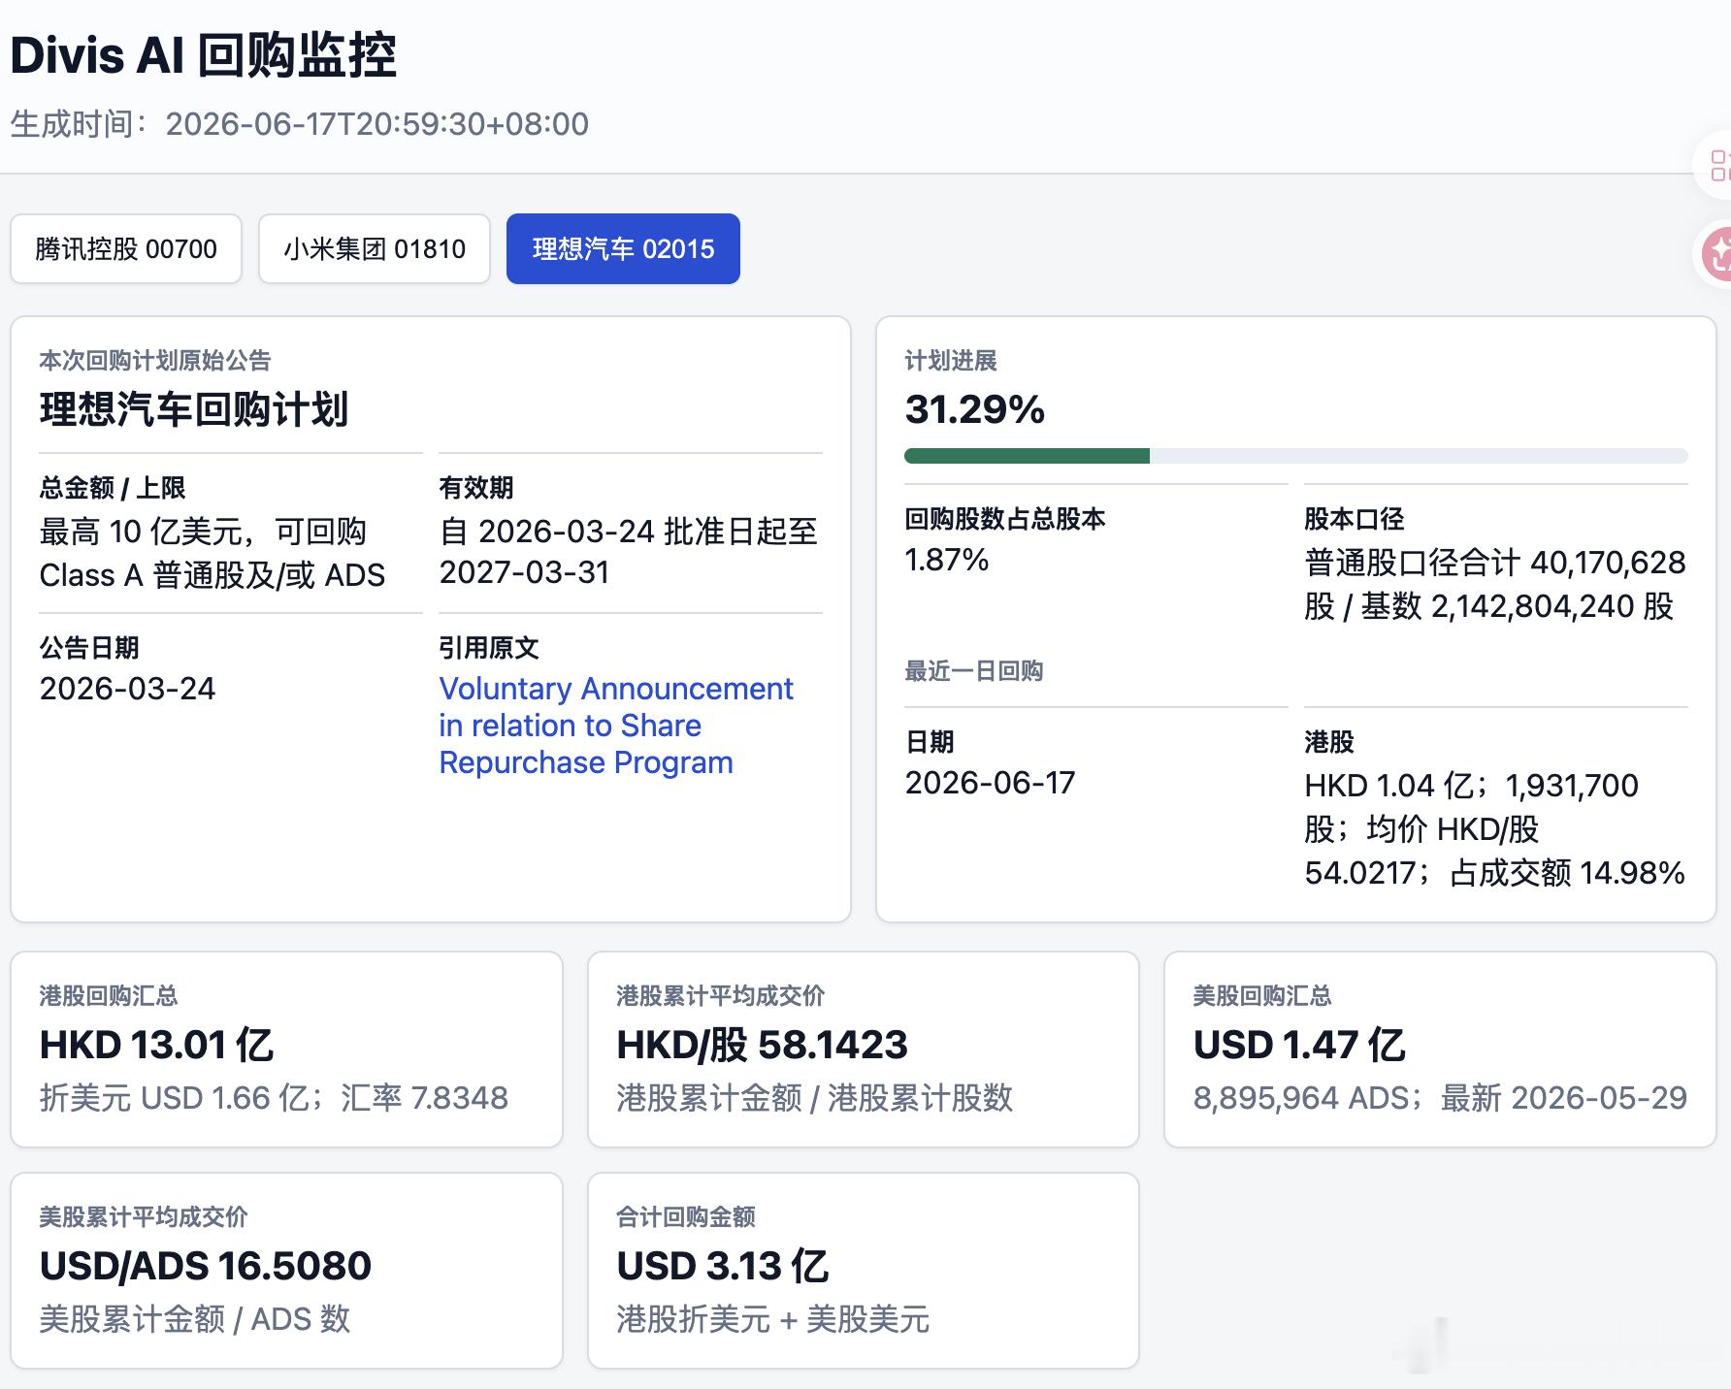
Task: Click the 31.29% plan progress bar
Action: [x=1296, y=456]
